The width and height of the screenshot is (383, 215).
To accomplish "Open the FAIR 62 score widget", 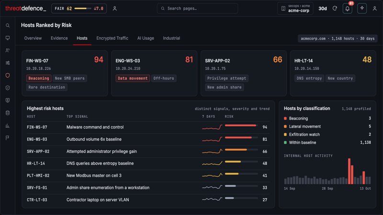I will pyautogui.click(x=79, y=9).
